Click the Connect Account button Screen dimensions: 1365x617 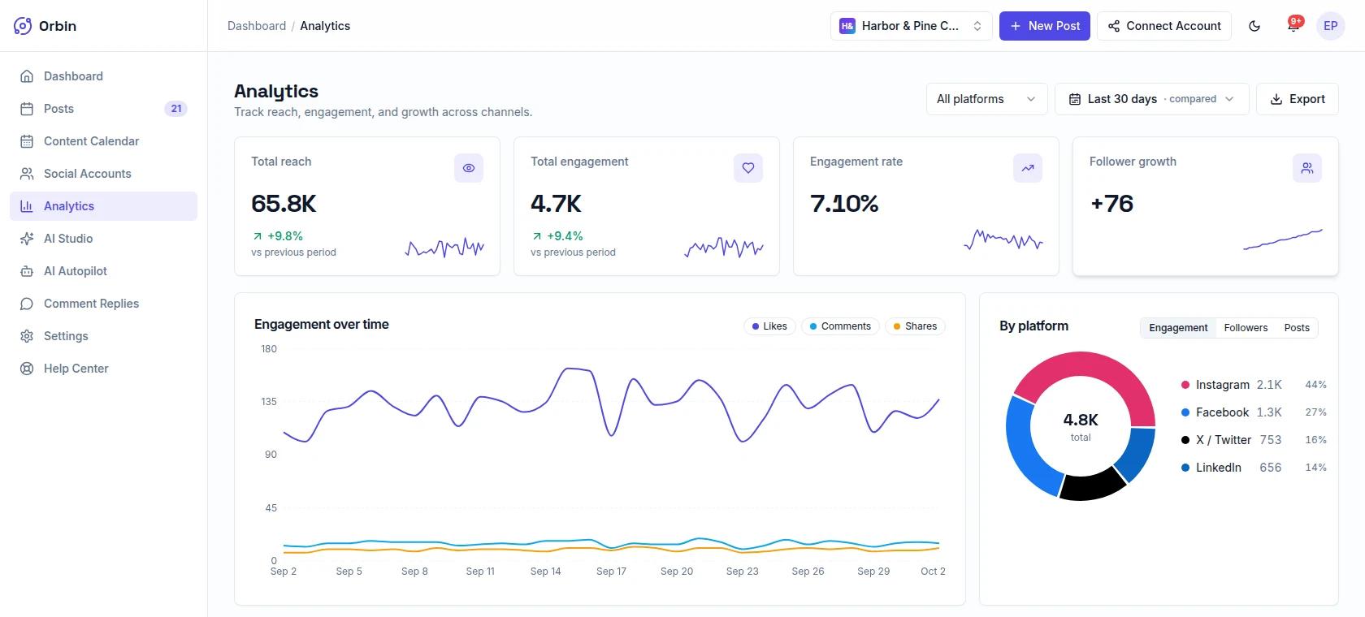pos(1164,26)
